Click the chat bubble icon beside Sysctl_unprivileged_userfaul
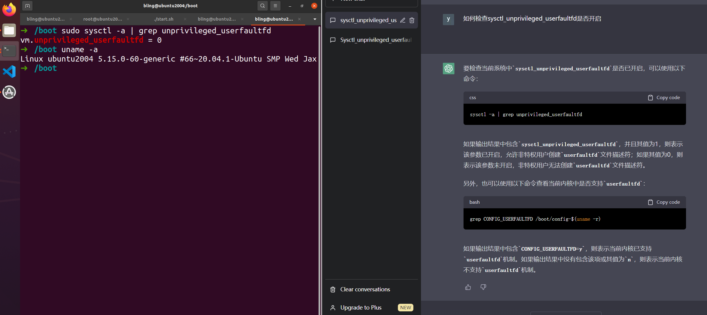707x315 pixels. click(333, 40)
